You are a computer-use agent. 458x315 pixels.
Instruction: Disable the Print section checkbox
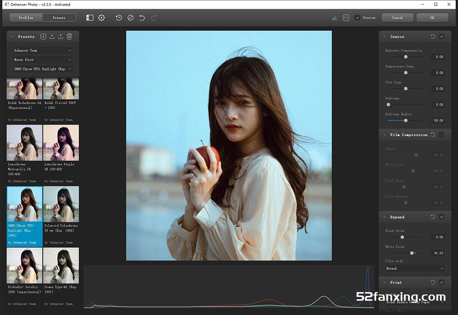441,282
